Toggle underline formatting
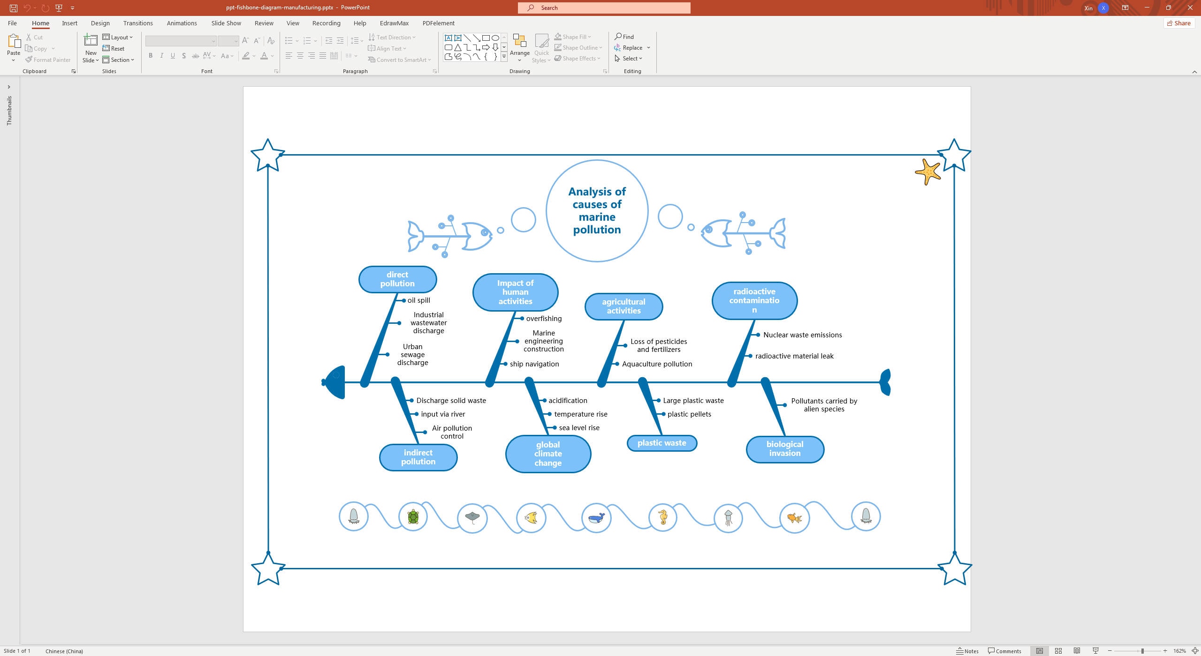The width and height of the screenshot is (1201, 656). pyautogui.click(x=173, y=56)
